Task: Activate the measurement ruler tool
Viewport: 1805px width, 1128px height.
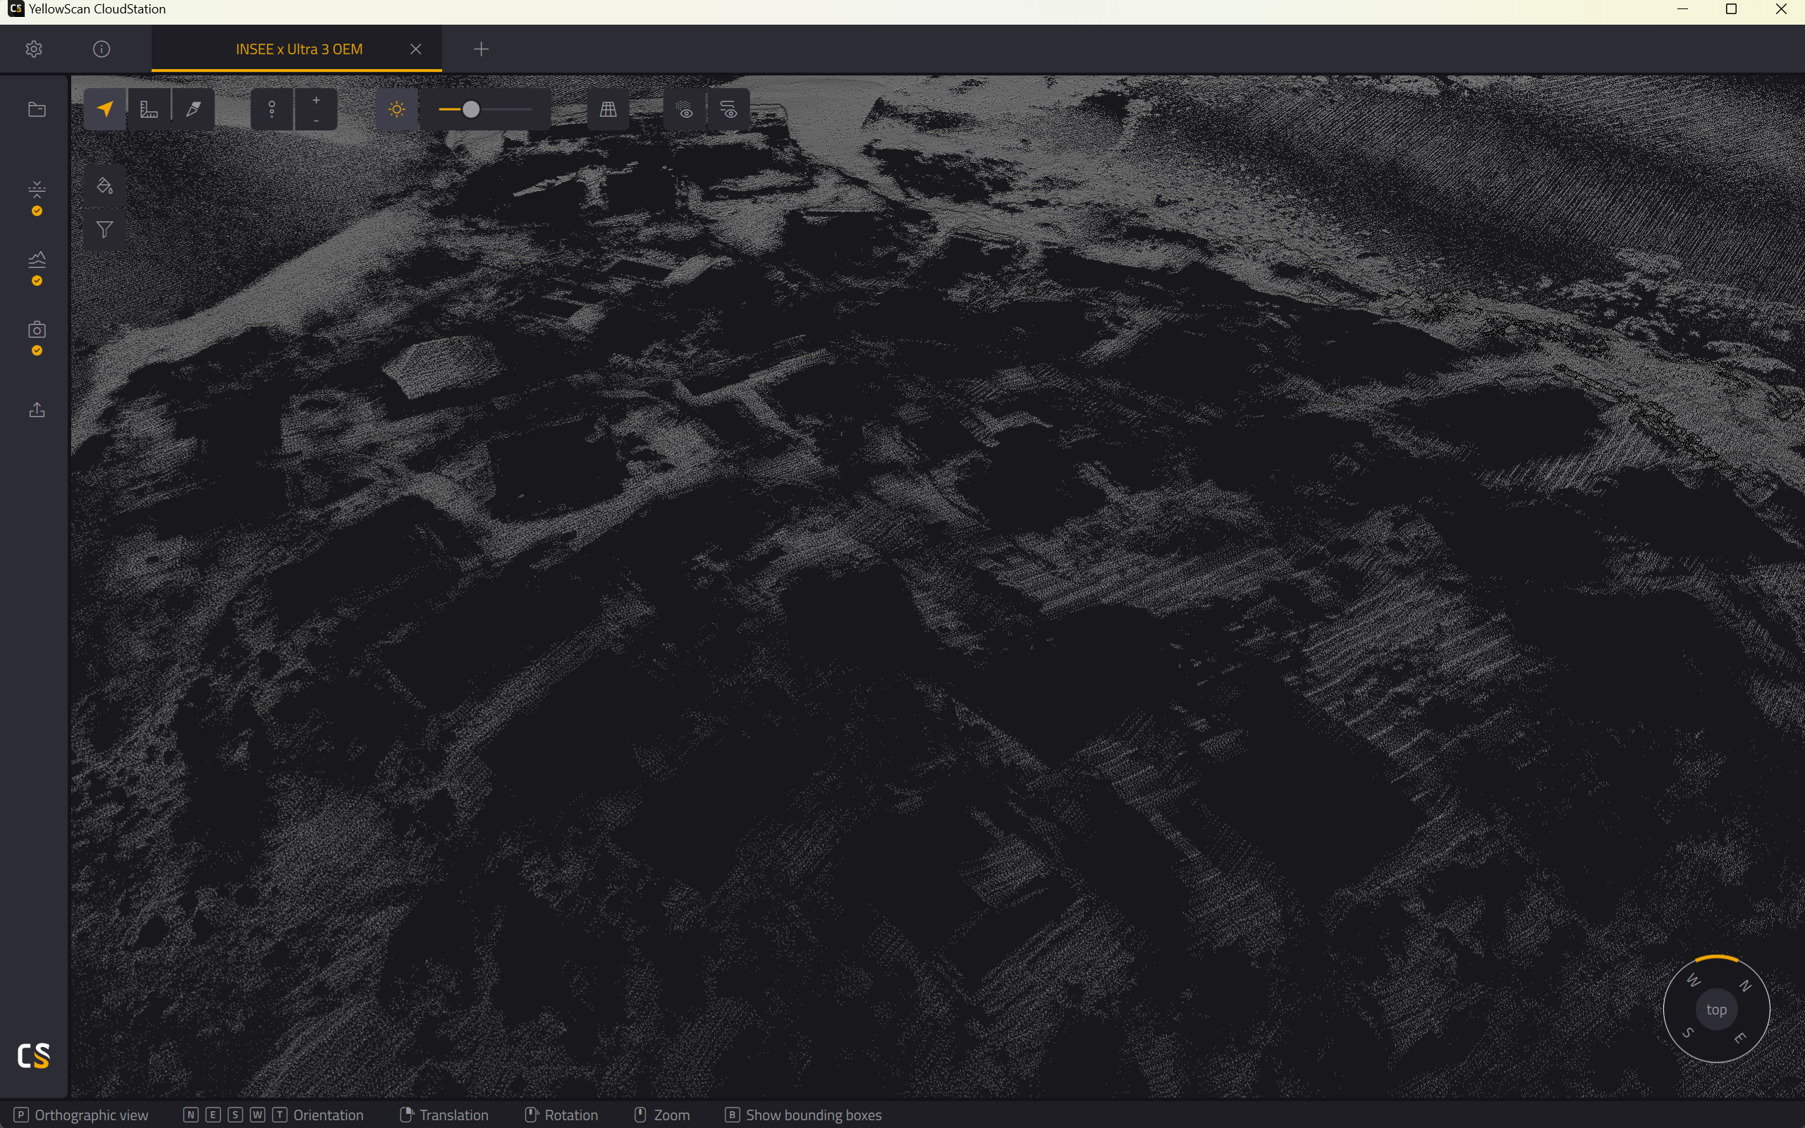Action: click(x=149, y=110)
